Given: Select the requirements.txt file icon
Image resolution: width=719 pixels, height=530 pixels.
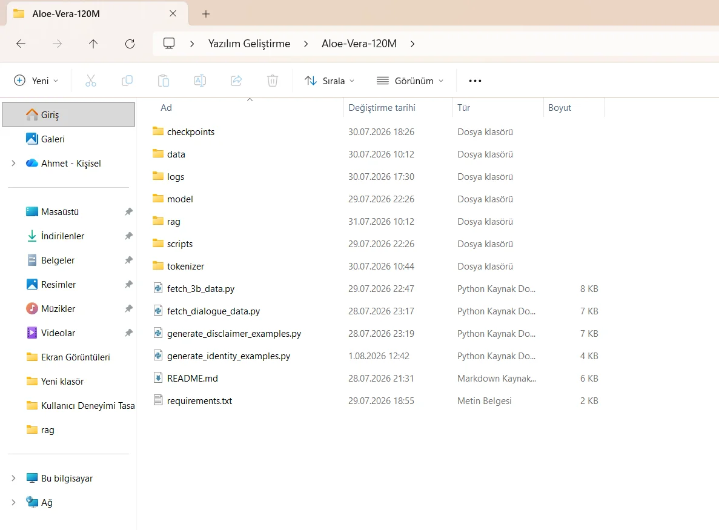Looking at the screenshot, I should (157, 400).
